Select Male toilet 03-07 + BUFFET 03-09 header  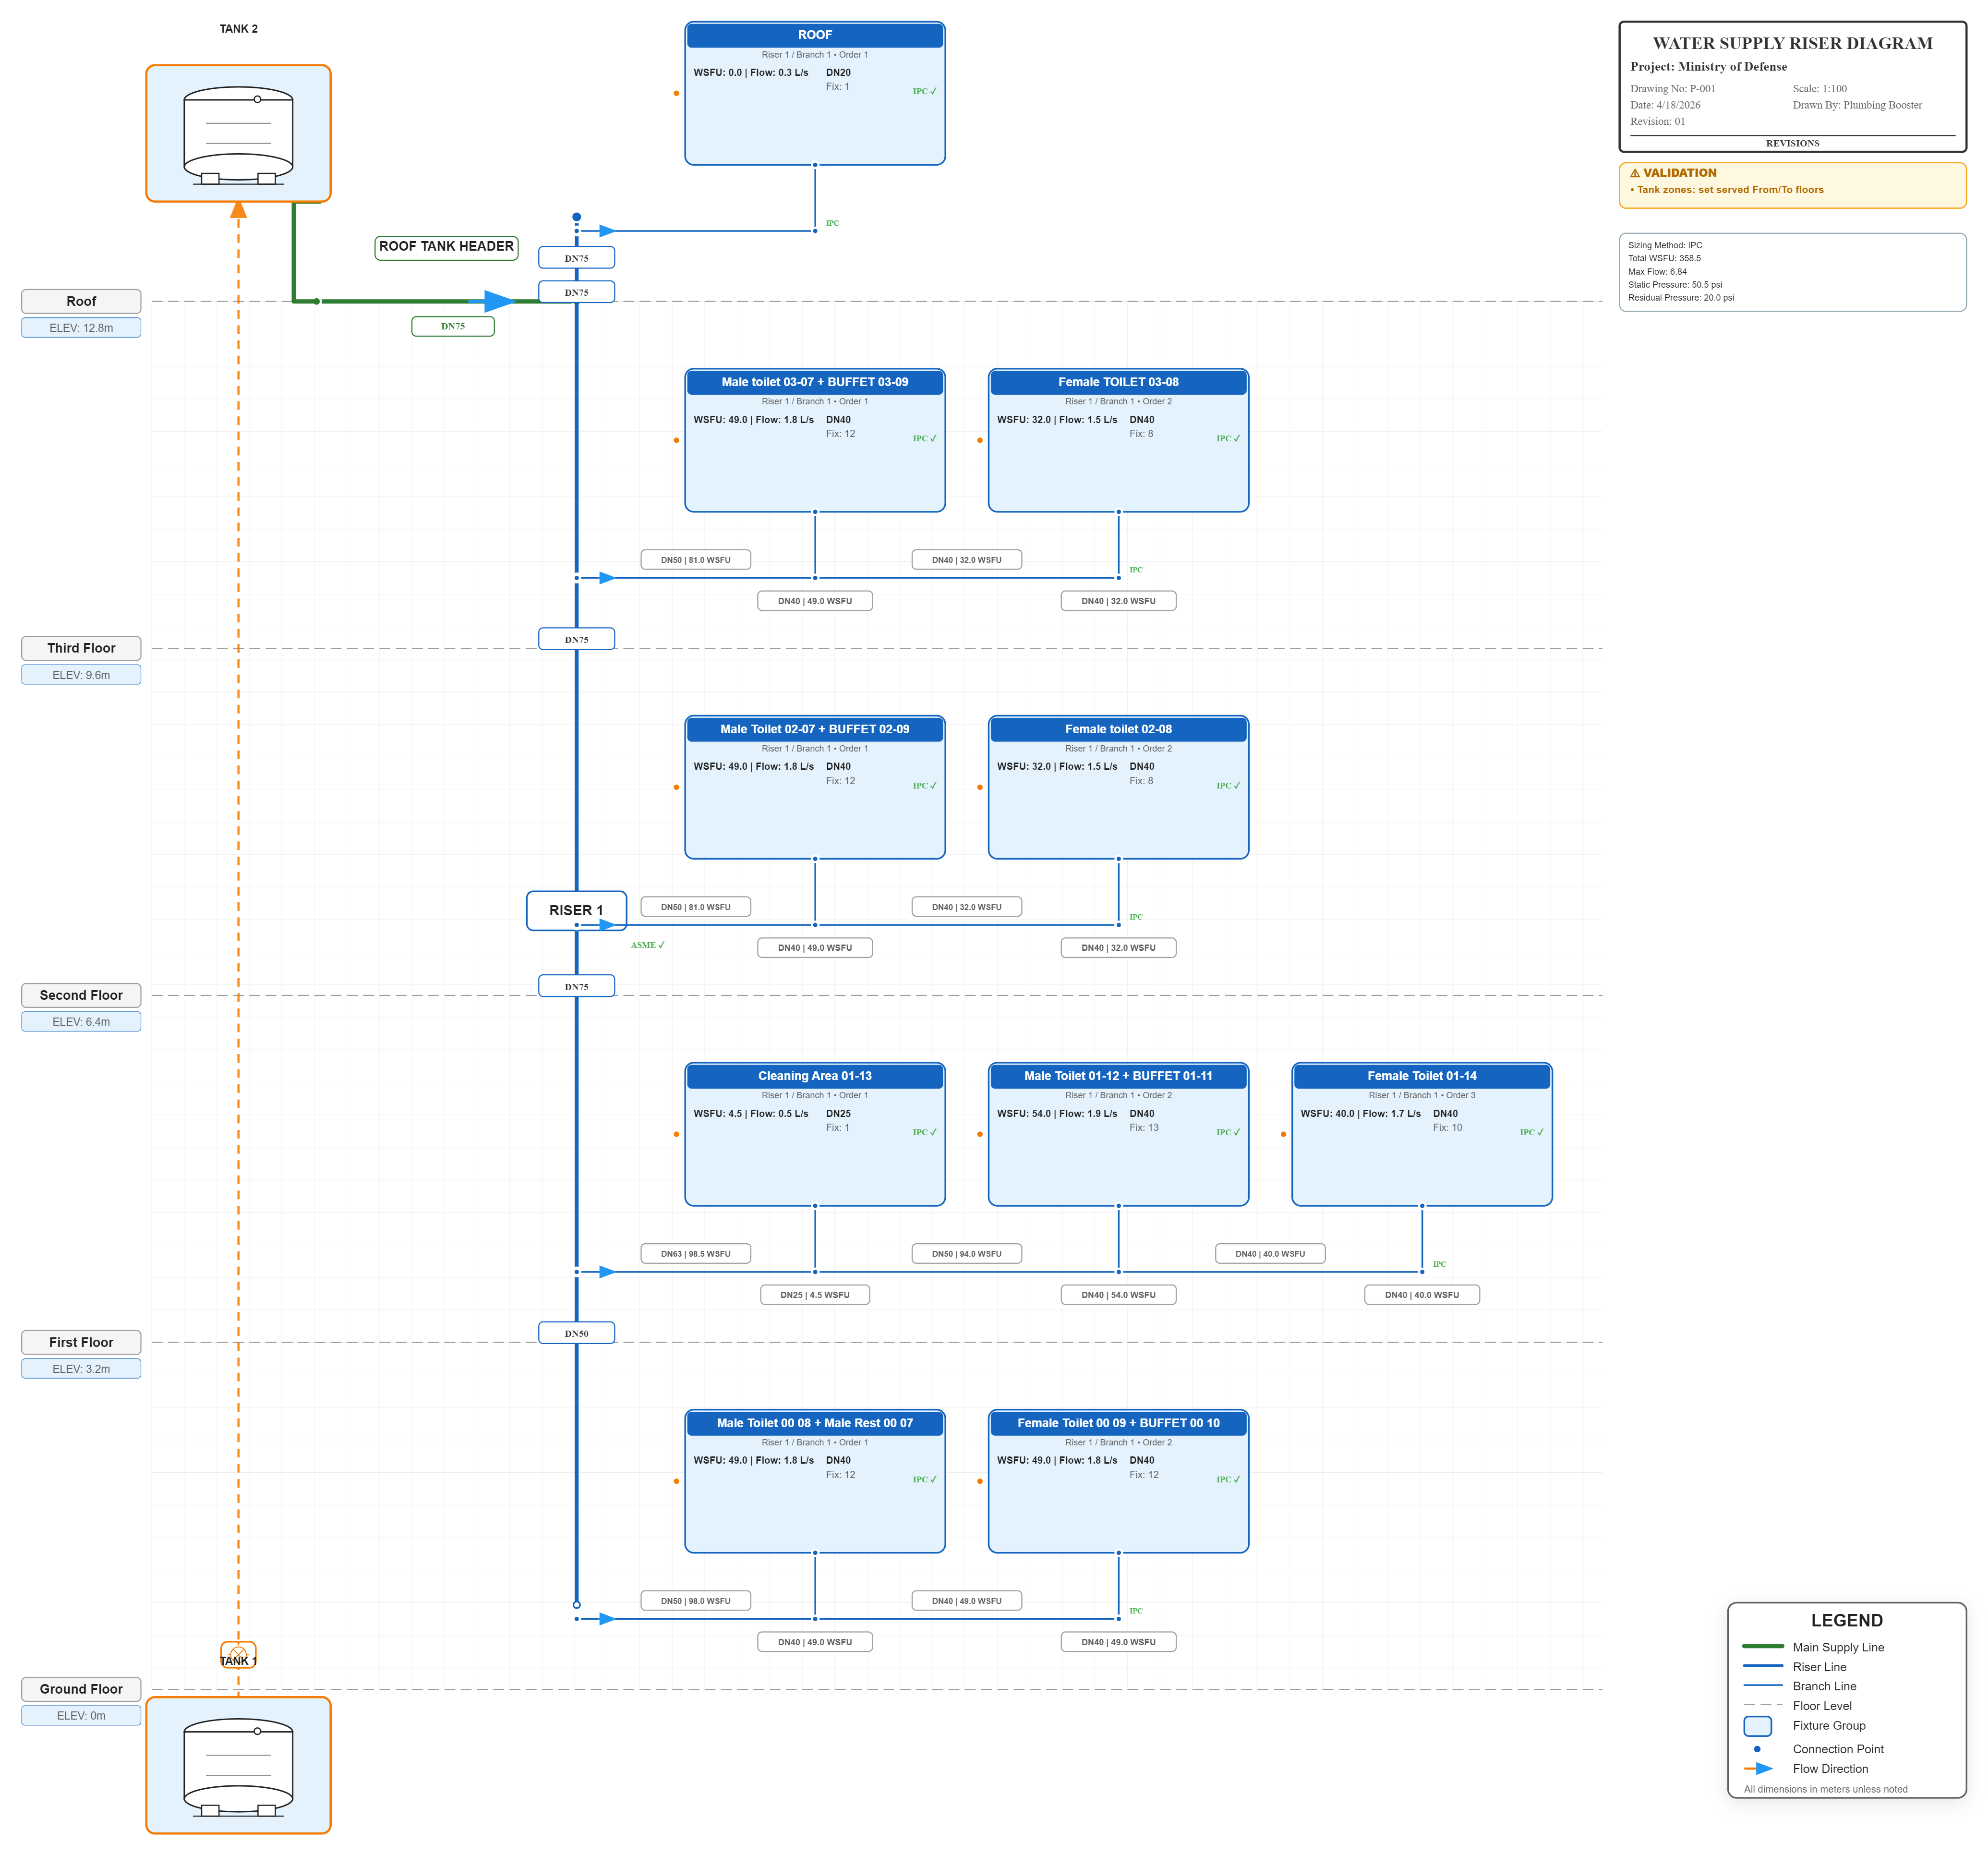pyautogui.click(x=815, y=382)
